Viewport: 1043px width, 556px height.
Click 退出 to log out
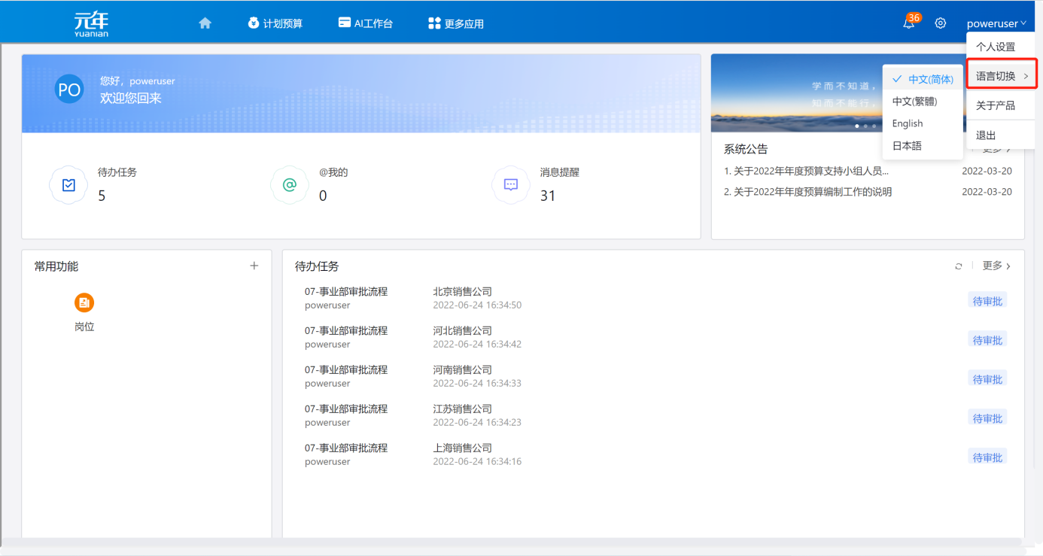pos(987,135)
